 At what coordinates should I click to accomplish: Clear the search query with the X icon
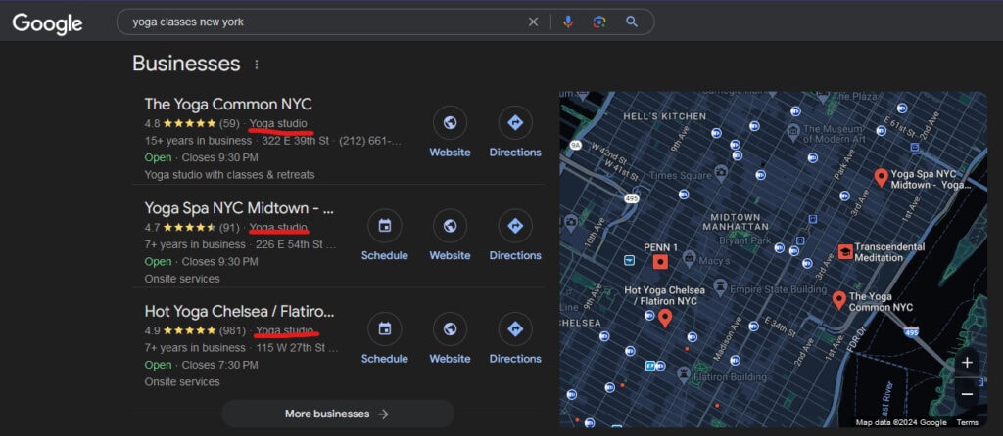click(533, 22)
